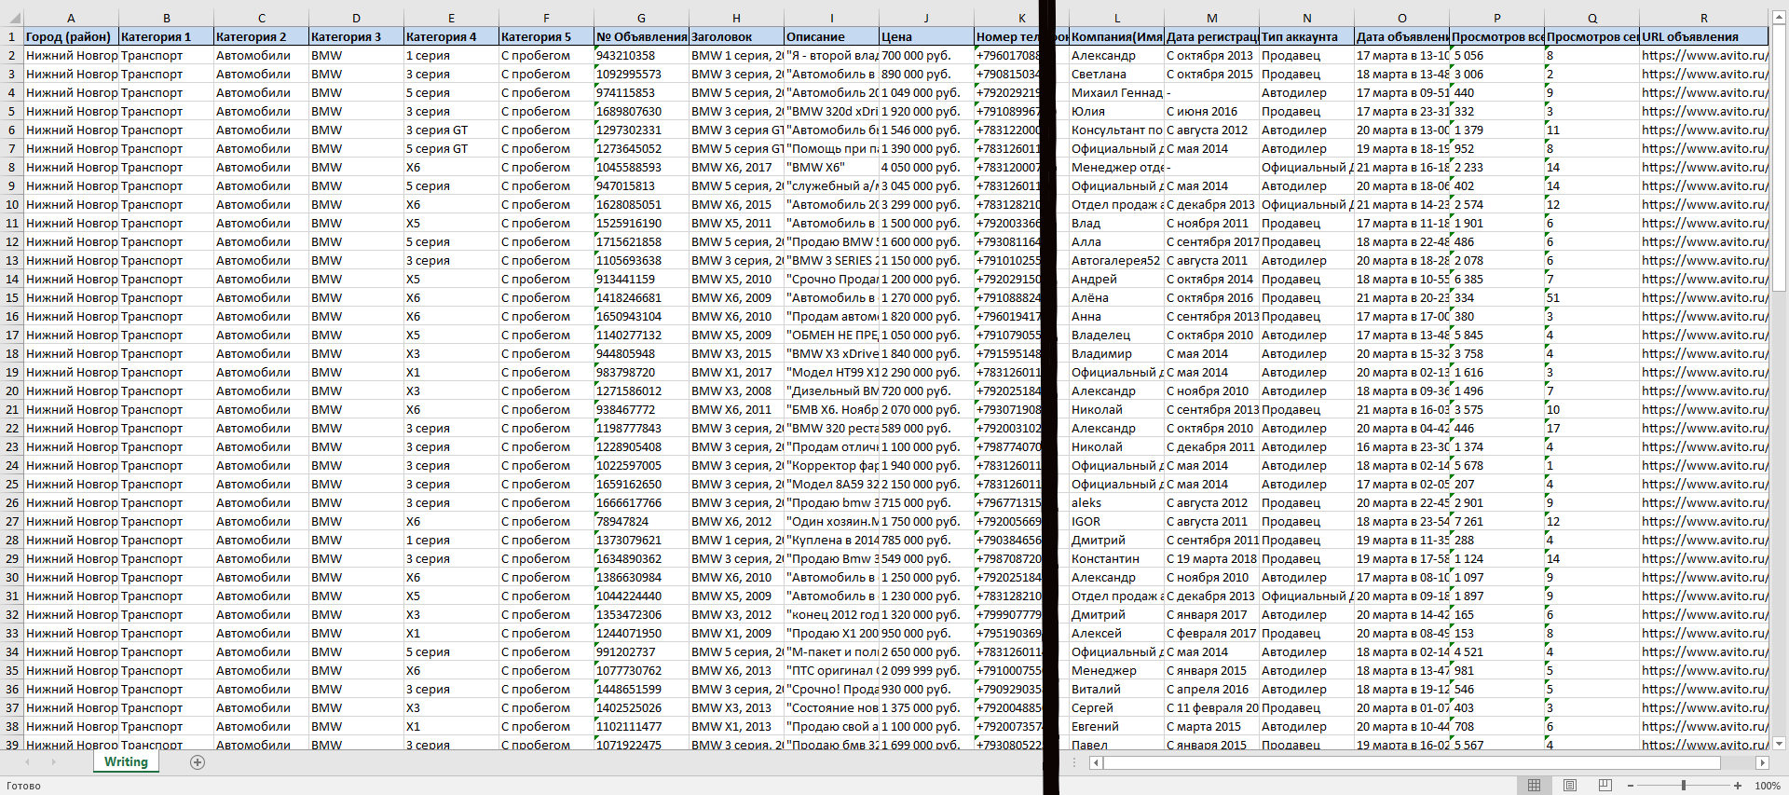Click the views cell '7 261'
1789x795 pixels.
click(x=1496, y=521)
